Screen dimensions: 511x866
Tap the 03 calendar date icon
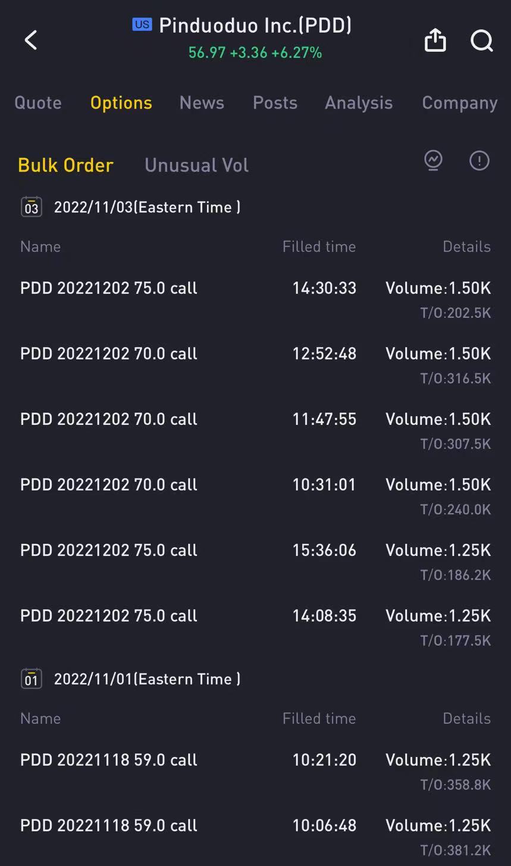32,207
